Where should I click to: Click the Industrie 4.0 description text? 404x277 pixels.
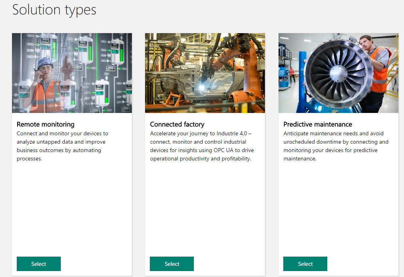pos(202,146)
